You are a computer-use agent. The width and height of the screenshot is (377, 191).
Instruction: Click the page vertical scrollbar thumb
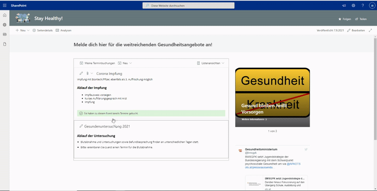tap(375, 89)
